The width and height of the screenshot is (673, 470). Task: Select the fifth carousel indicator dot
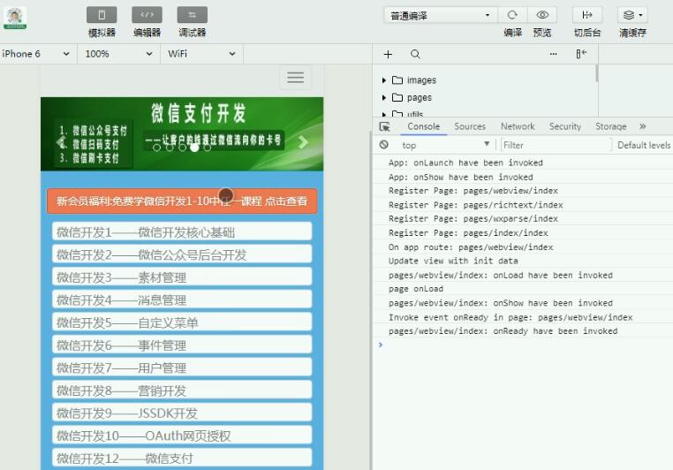(208, 148)
